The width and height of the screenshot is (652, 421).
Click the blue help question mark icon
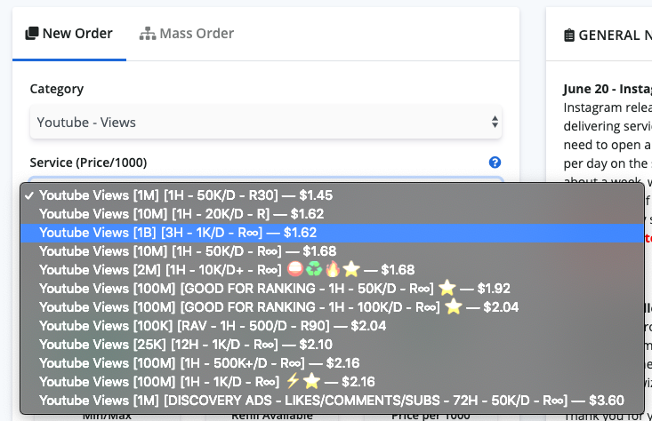click(x=495, y=163)
